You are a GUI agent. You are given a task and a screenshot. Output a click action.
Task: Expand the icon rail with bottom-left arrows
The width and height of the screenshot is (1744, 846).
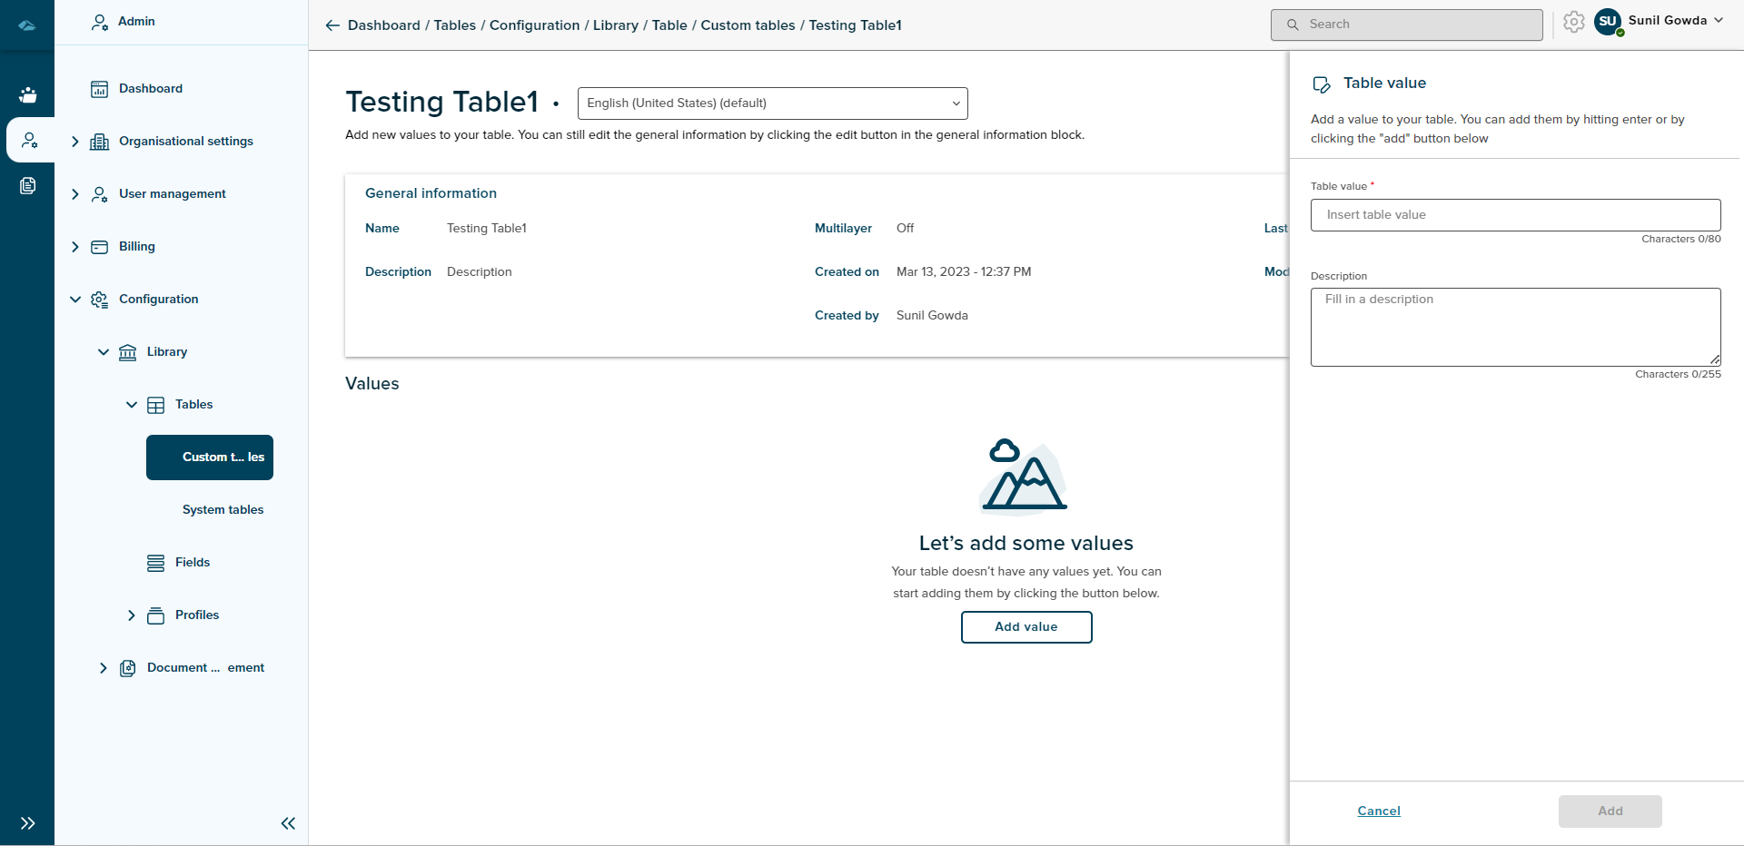27,823
